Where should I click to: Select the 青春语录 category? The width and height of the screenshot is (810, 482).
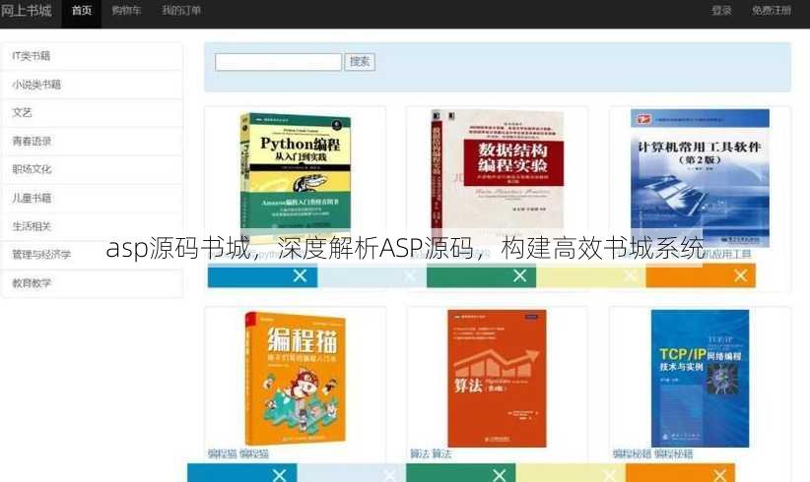click(x=92, y=142)
